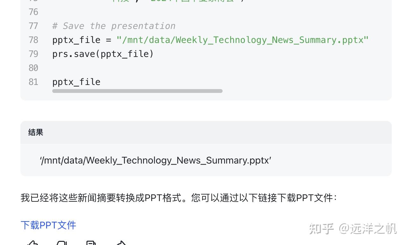Screen dimensions: 407x245
Task: Click the share icon at the bottom
Action: pyautogui.click(x=121, y=243)
